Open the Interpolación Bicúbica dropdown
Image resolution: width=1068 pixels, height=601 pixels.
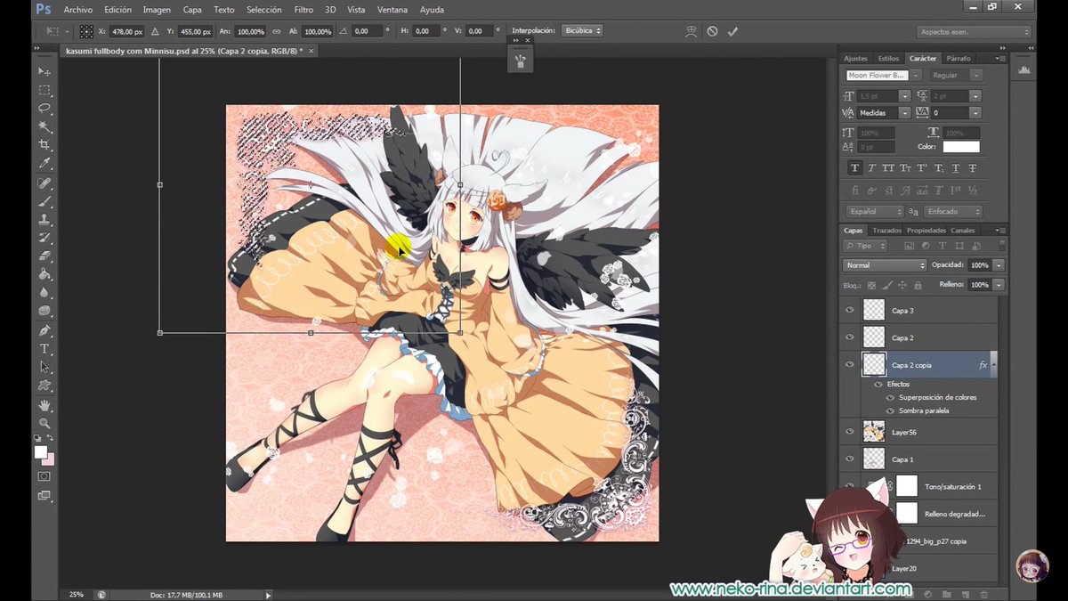point(581,30)
